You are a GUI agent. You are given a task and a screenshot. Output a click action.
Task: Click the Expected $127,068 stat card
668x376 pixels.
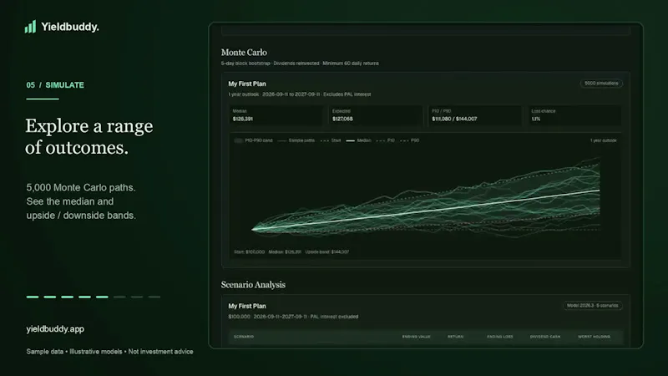(375, 115)
